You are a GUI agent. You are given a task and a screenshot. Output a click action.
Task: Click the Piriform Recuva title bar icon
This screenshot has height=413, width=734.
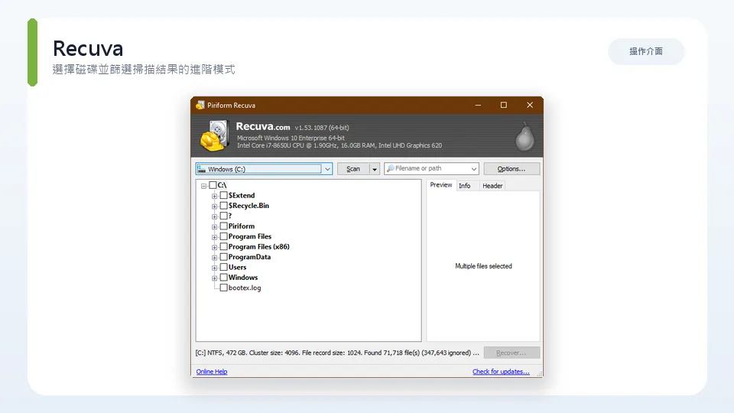[200, 105]
